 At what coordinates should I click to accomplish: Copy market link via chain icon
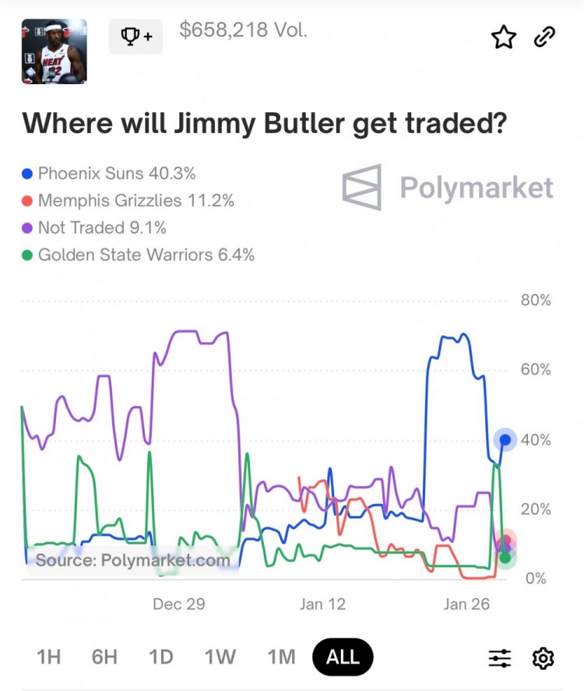tap(544, 37)
